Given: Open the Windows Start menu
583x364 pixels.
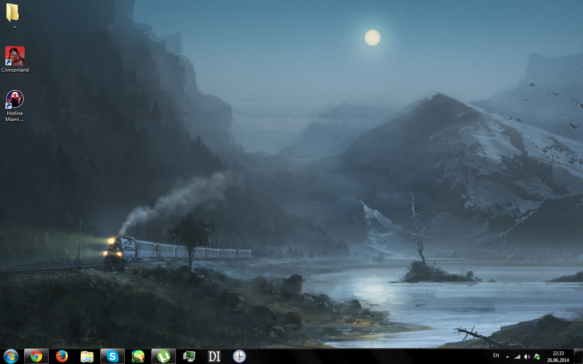Looking at the screenshot, I should pyautogui.click(x=11, y=356).
